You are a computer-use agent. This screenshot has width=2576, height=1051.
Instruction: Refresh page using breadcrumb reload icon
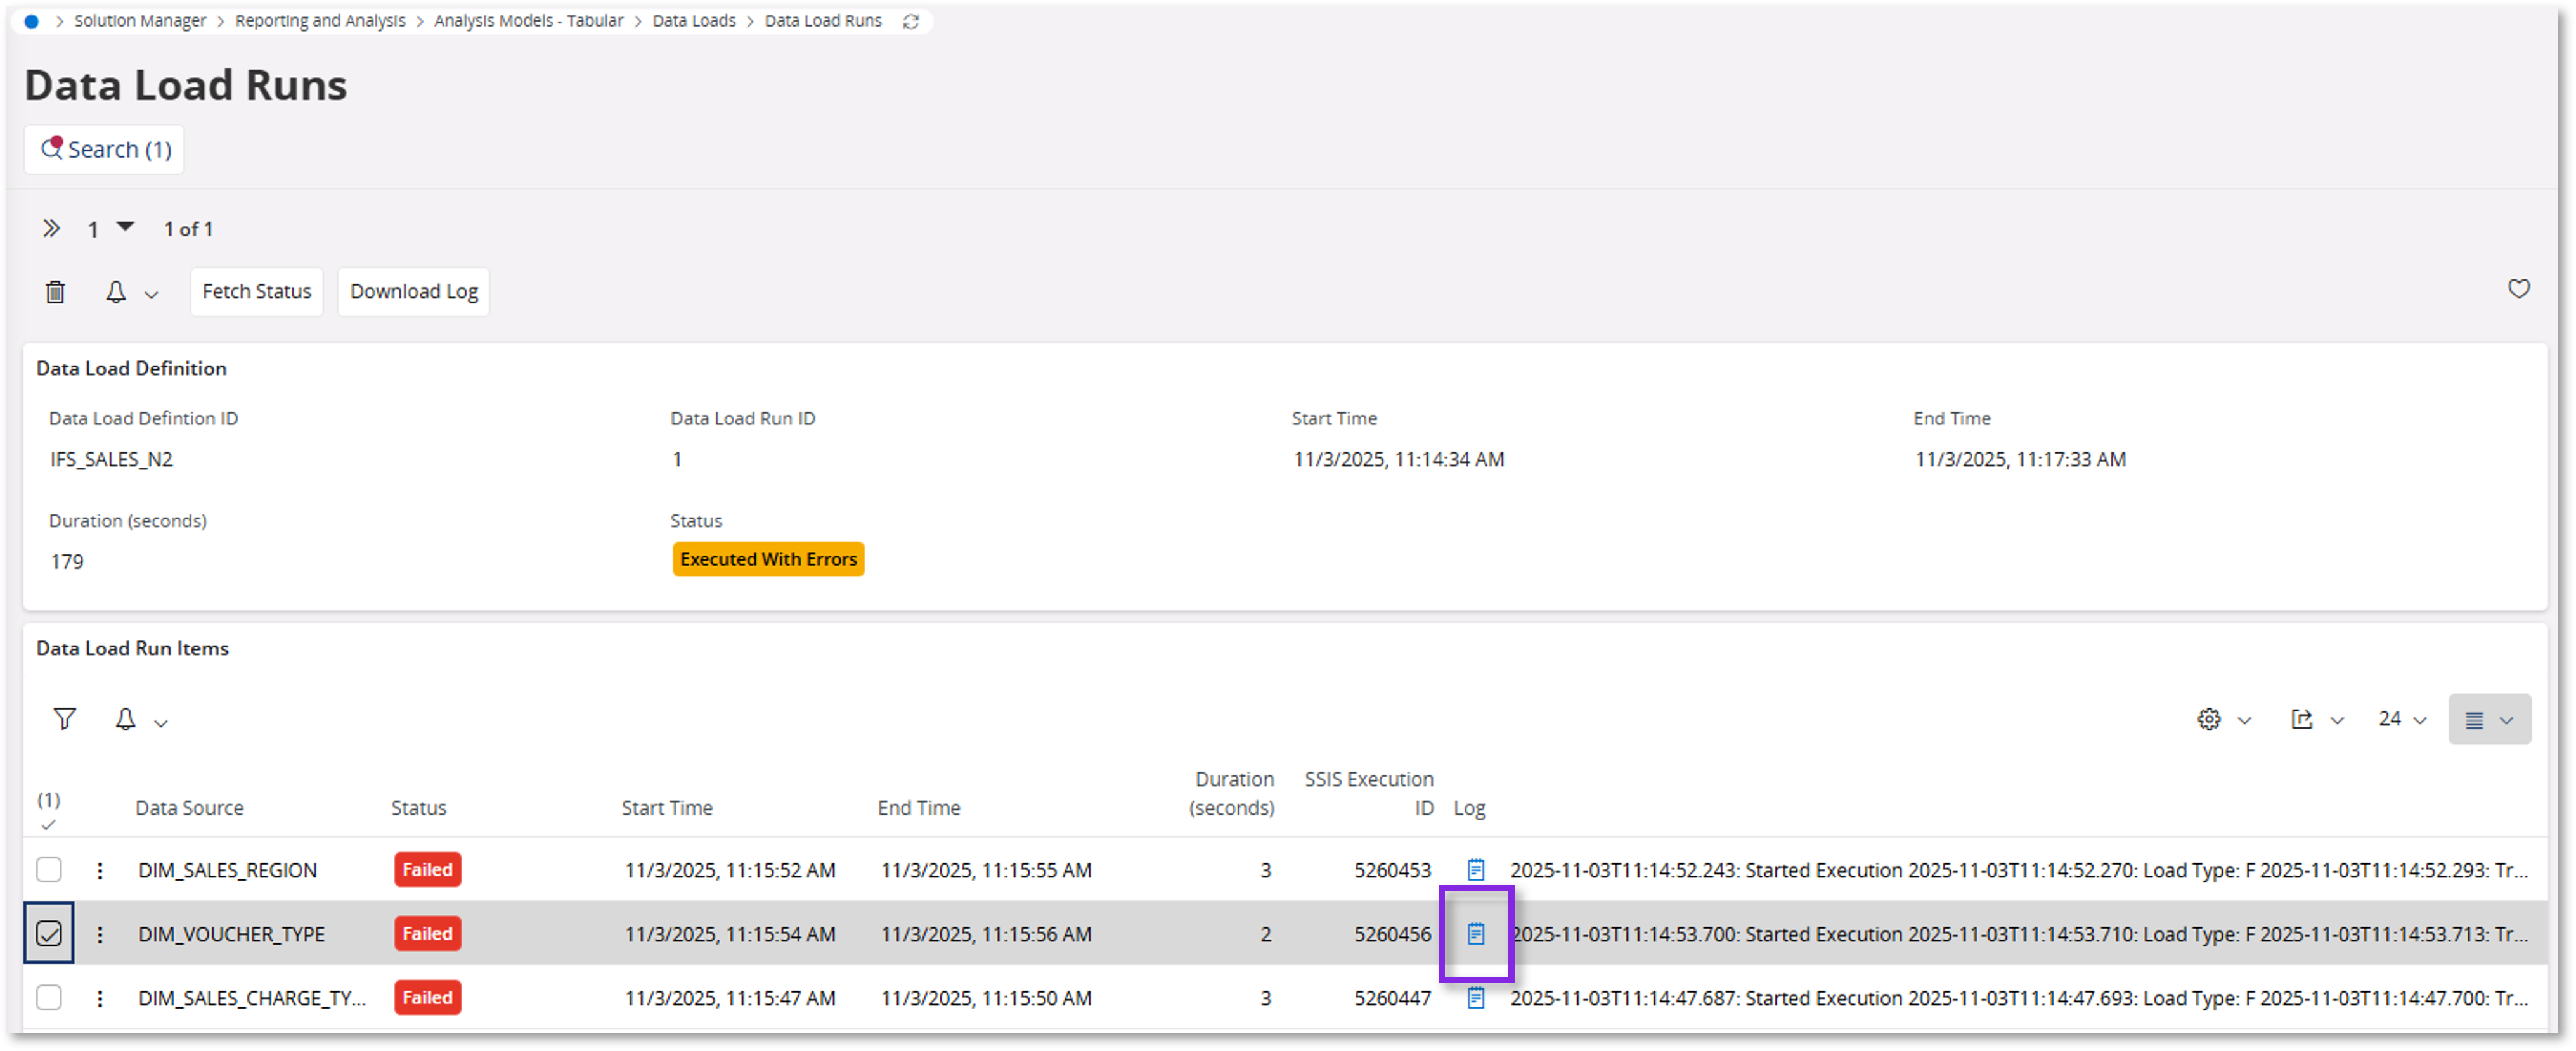pos(911,22)
